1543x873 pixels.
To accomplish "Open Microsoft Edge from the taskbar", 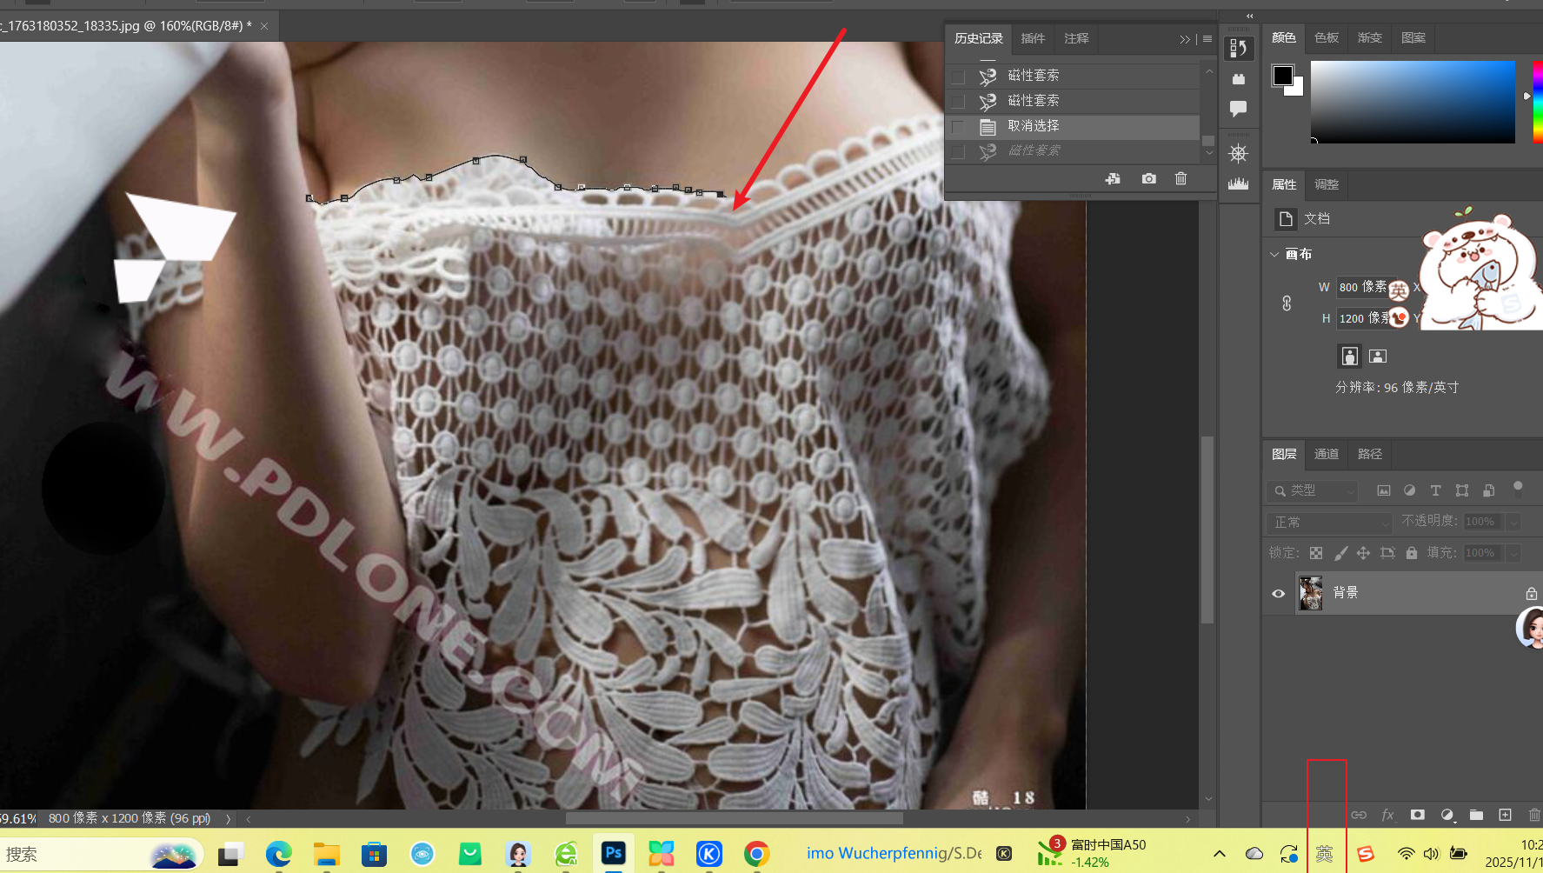I will [x=278, y=854].
